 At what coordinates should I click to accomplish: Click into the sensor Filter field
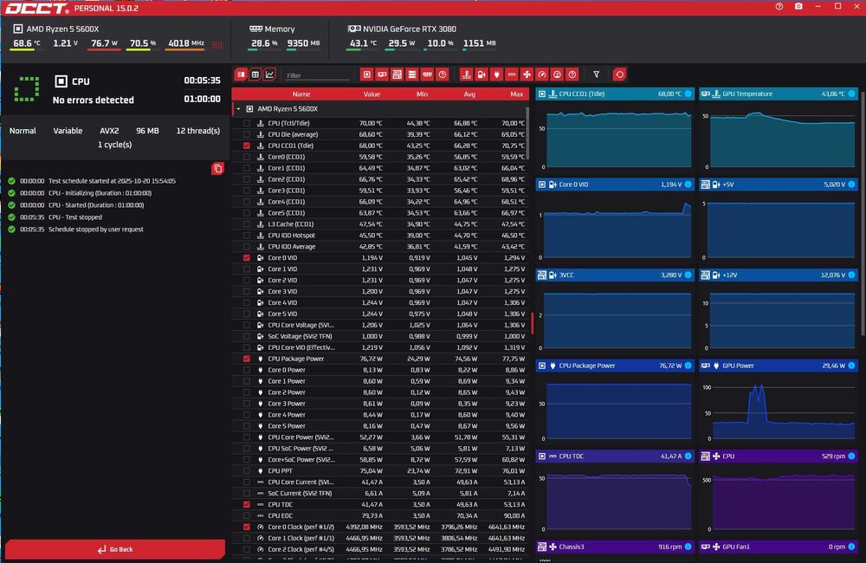click(318, 75)
